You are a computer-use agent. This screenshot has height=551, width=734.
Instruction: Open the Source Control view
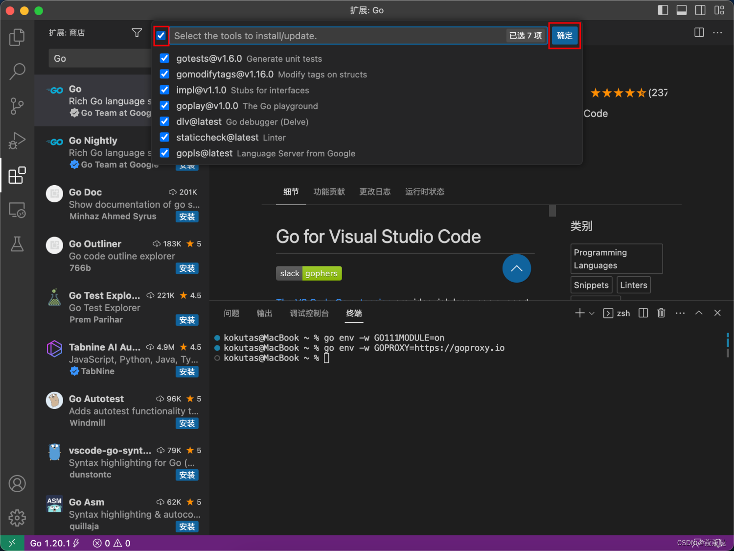tap(17, 106)
